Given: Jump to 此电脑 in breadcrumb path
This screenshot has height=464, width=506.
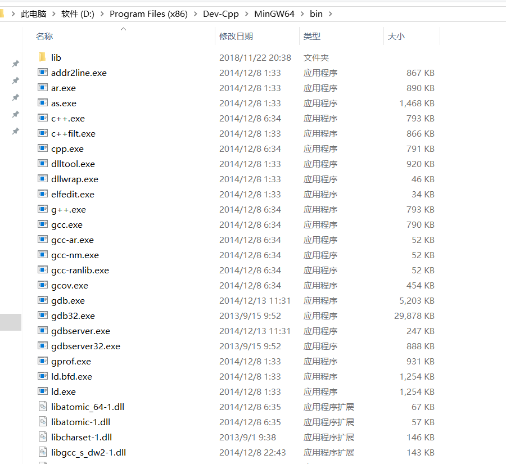Looking at the screenshot, I should 33,13.
